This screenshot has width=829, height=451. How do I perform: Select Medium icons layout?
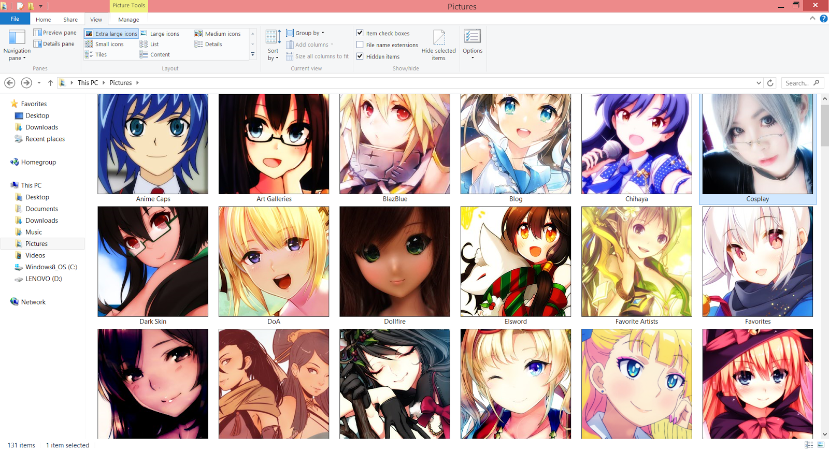(x=218, y=34)
